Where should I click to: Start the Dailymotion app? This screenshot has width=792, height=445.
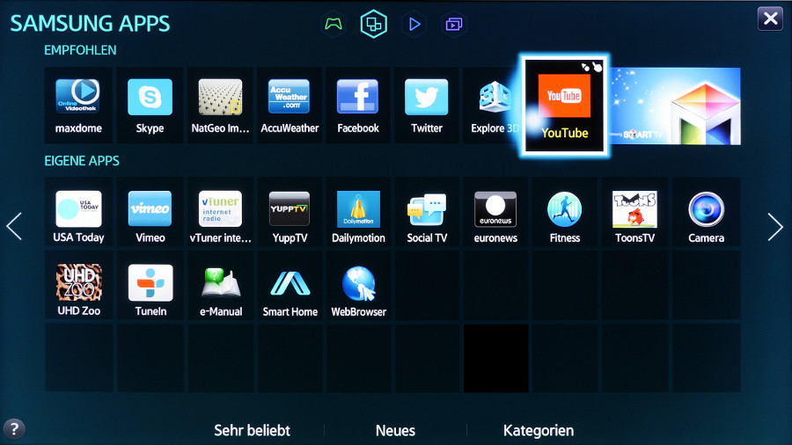(x=358, y=214)
